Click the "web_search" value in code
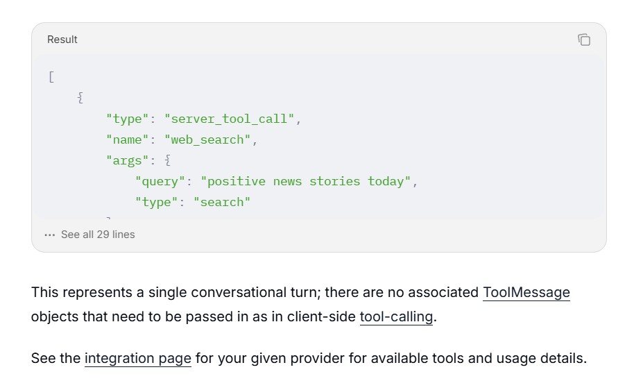The image size is (643, 390). click(x=207, y=140)
